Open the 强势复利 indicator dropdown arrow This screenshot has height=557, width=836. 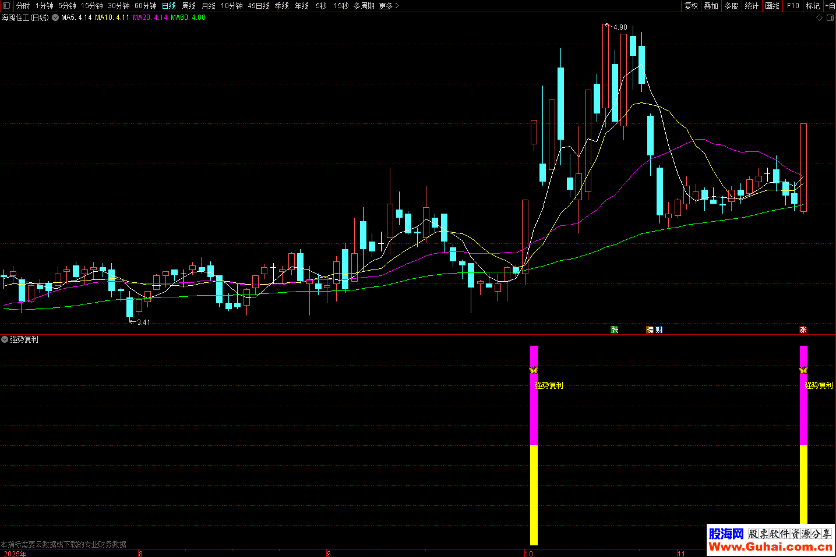pos(5,339)
